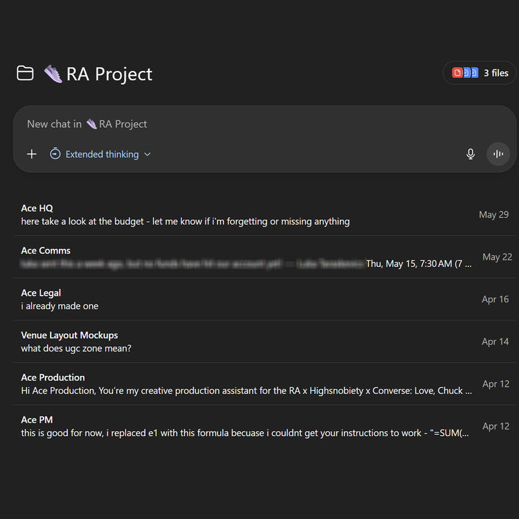Start dictation with the microphone icon
519x519 pixels.
(x=470, y=154)
